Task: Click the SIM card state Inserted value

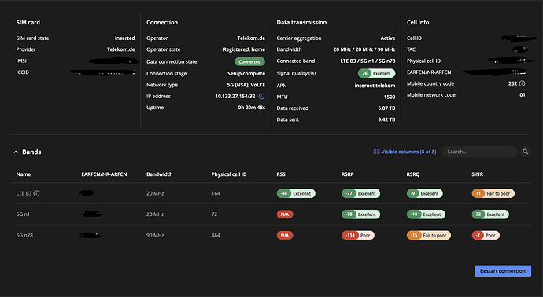Action: coord(124,38)
